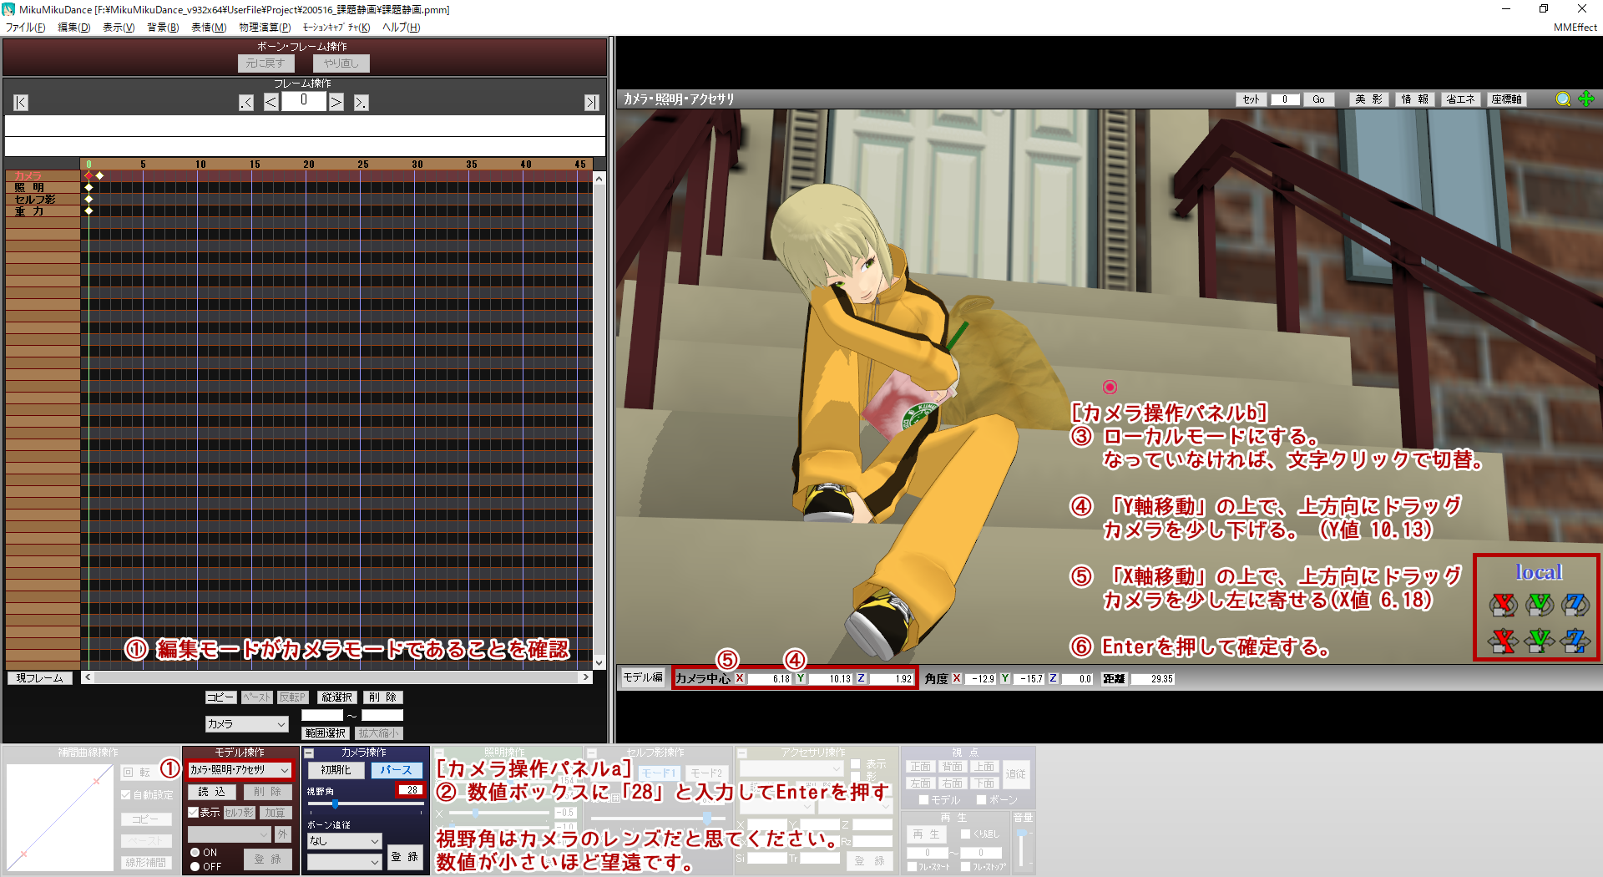Select the OFF radio button
Viewport: 1603px width, 877px height.
tap(195, 867)
